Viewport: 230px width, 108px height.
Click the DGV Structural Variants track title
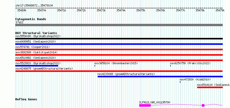coord(36,33)
